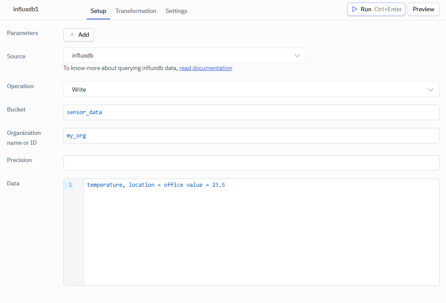446x303 pixels.
Task: Select the Organization name field showing my_org
Action: (x=251, y=135)
